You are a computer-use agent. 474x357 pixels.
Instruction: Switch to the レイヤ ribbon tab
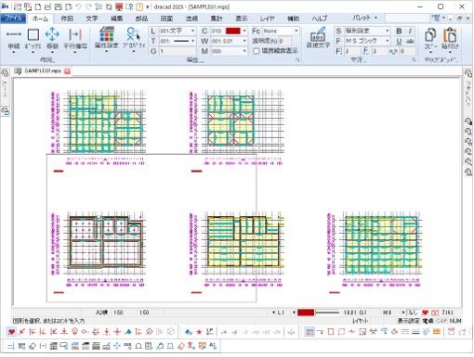pos(267,19)
